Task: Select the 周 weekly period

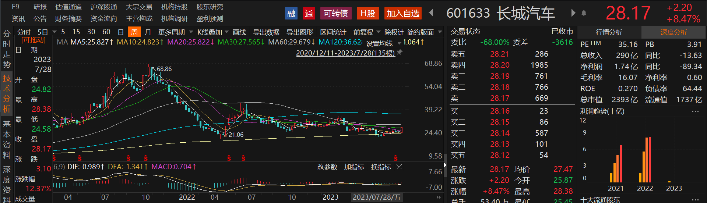Action: 134,32
